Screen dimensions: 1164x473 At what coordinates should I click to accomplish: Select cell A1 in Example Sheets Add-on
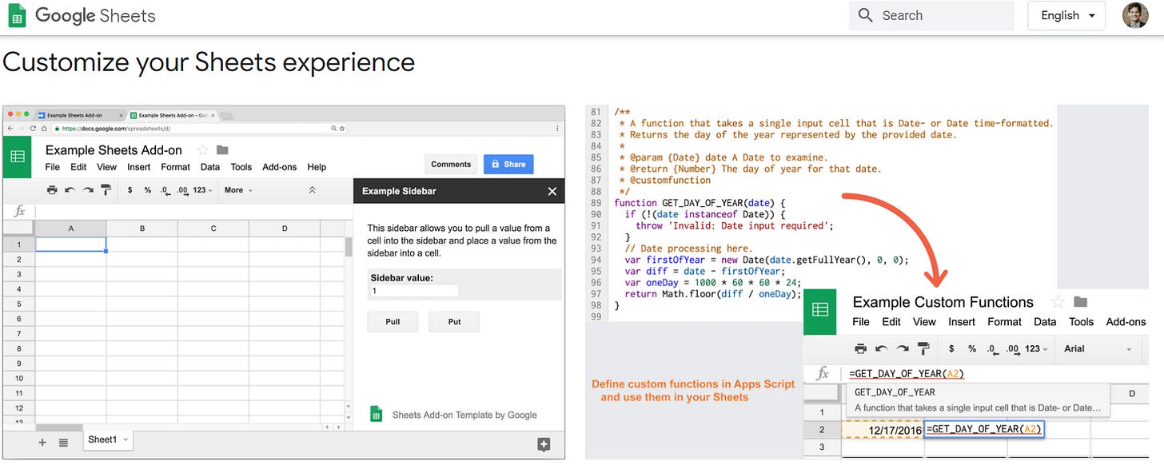tap(71, 244)
